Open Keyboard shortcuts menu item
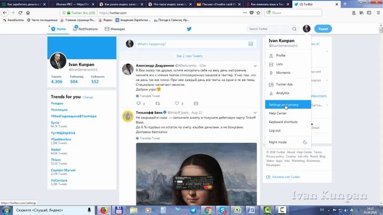The image size is (383, 215). pyautogui.click(x=288, y=122)
